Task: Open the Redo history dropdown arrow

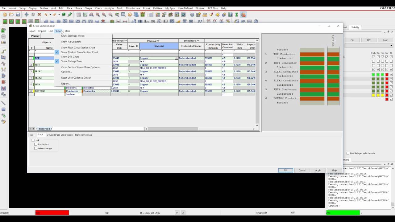Action: 59,14
